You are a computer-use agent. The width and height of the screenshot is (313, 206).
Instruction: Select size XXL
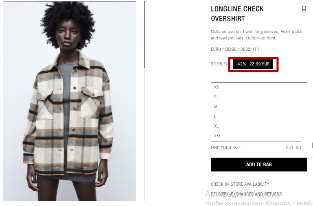point(259,136)
